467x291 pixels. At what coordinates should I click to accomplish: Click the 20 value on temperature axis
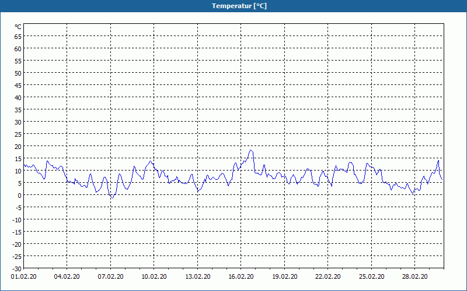pos(18,147)
